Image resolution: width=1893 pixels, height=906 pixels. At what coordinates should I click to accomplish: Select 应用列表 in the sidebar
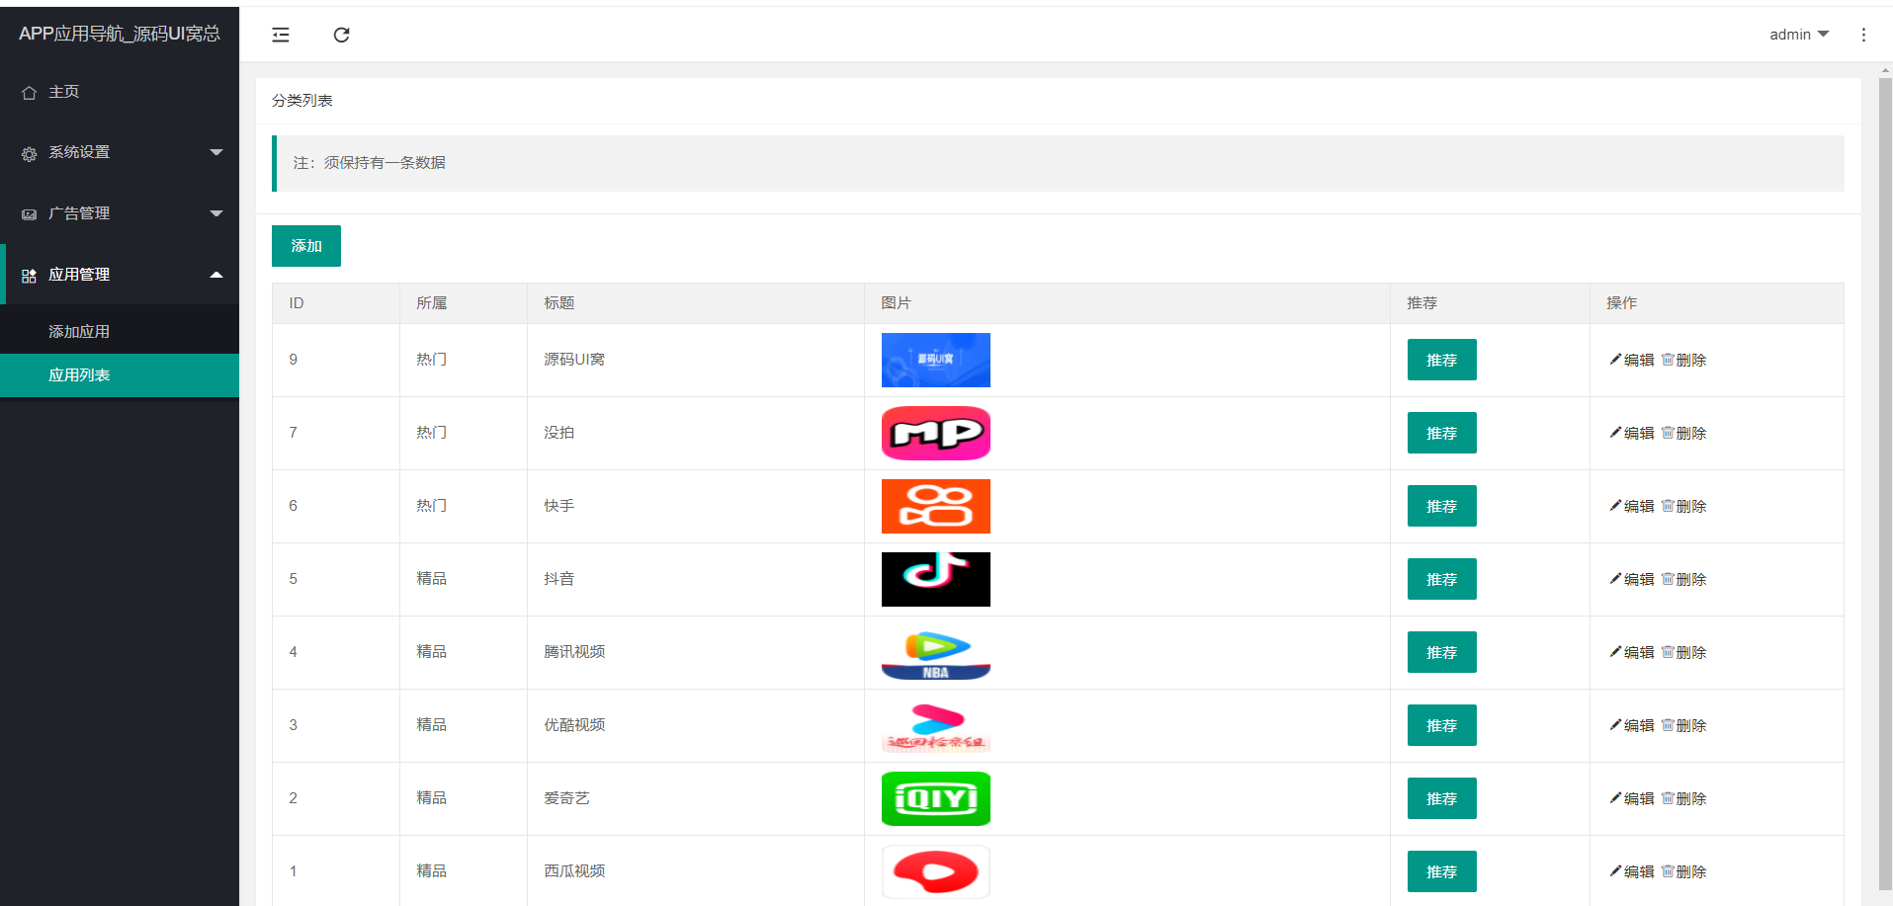(x=79, y=375)
